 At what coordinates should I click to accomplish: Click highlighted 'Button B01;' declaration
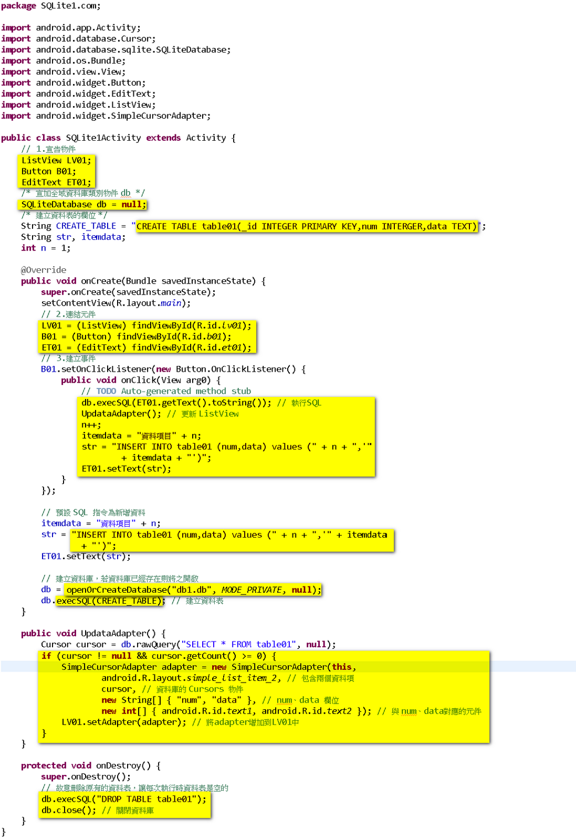[x=49, y=172]
